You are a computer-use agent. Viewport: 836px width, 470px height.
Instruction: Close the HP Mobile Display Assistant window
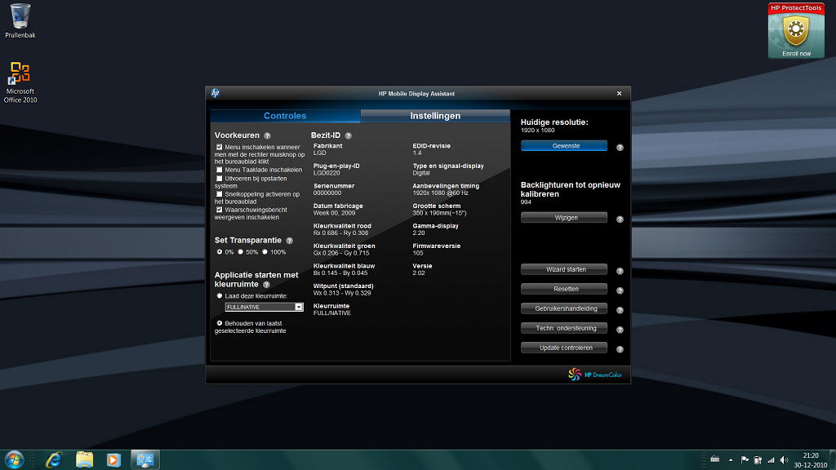619,93
